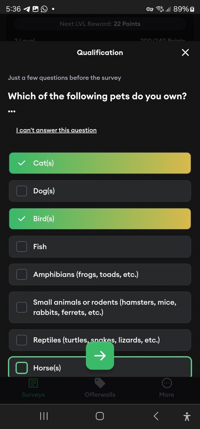Tap the Android recent apps button

44,416
